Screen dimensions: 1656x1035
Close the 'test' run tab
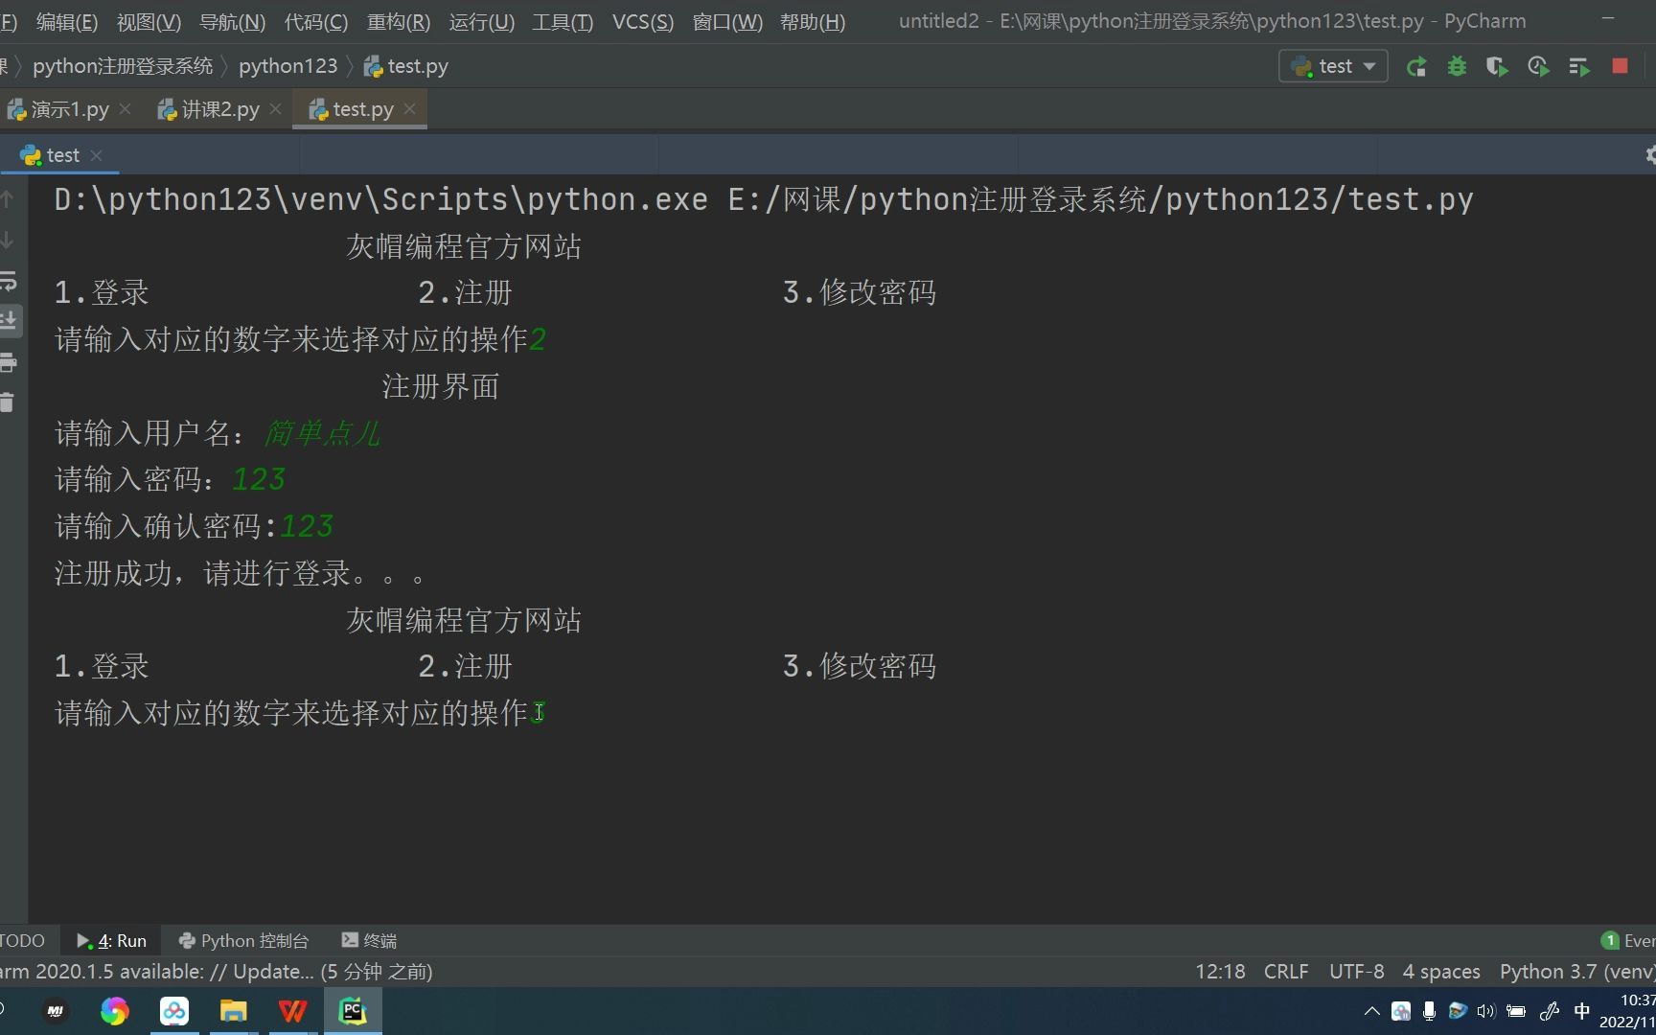click(x=96, y=155)
